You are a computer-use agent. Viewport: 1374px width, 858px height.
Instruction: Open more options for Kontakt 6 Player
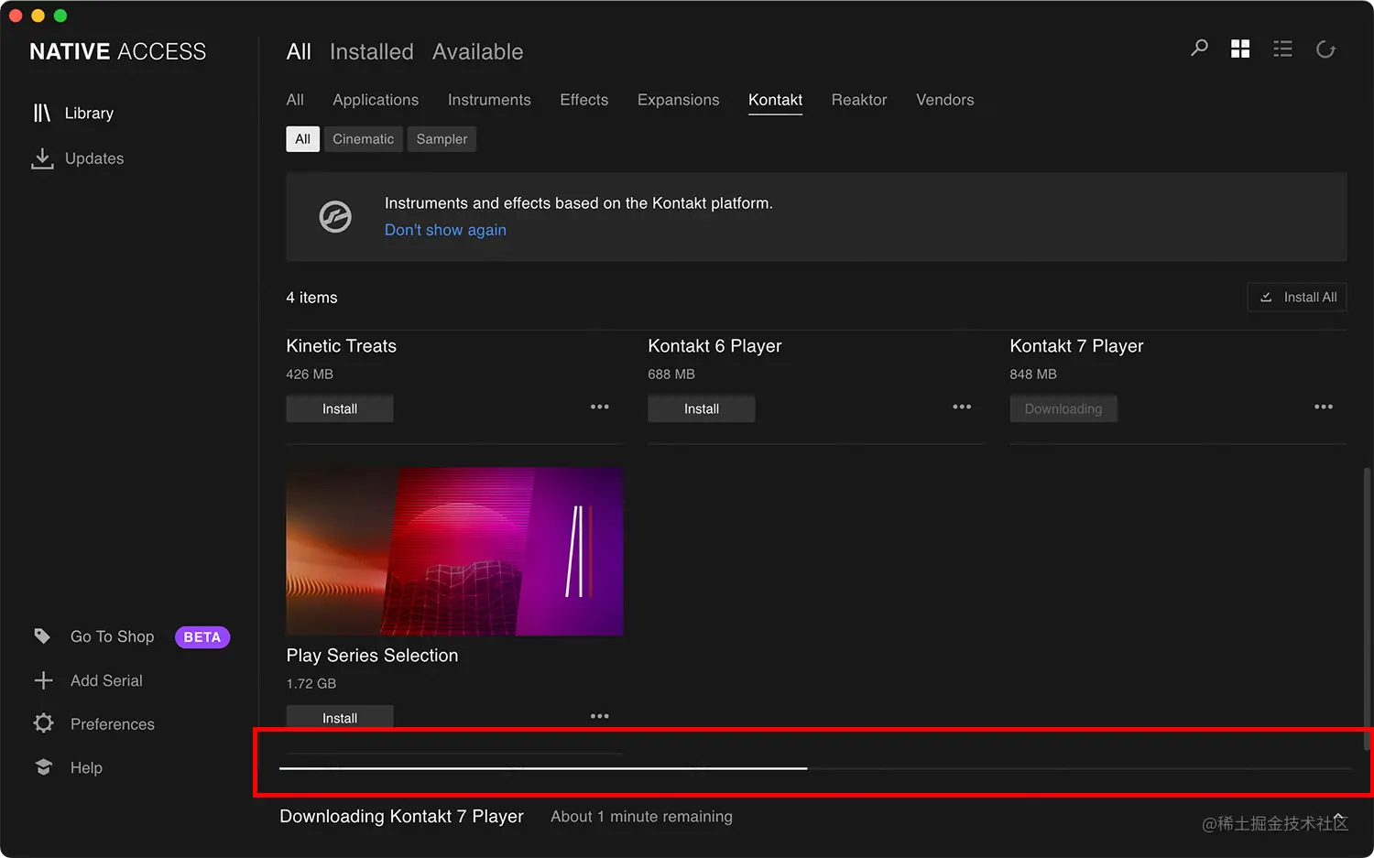[x=961, y=407]
